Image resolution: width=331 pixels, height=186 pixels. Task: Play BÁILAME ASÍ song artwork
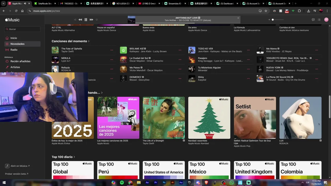123,50
